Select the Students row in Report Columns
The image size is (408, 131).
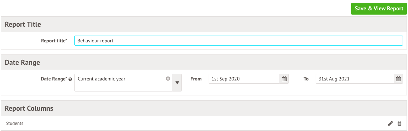click(x=204, y=124)
